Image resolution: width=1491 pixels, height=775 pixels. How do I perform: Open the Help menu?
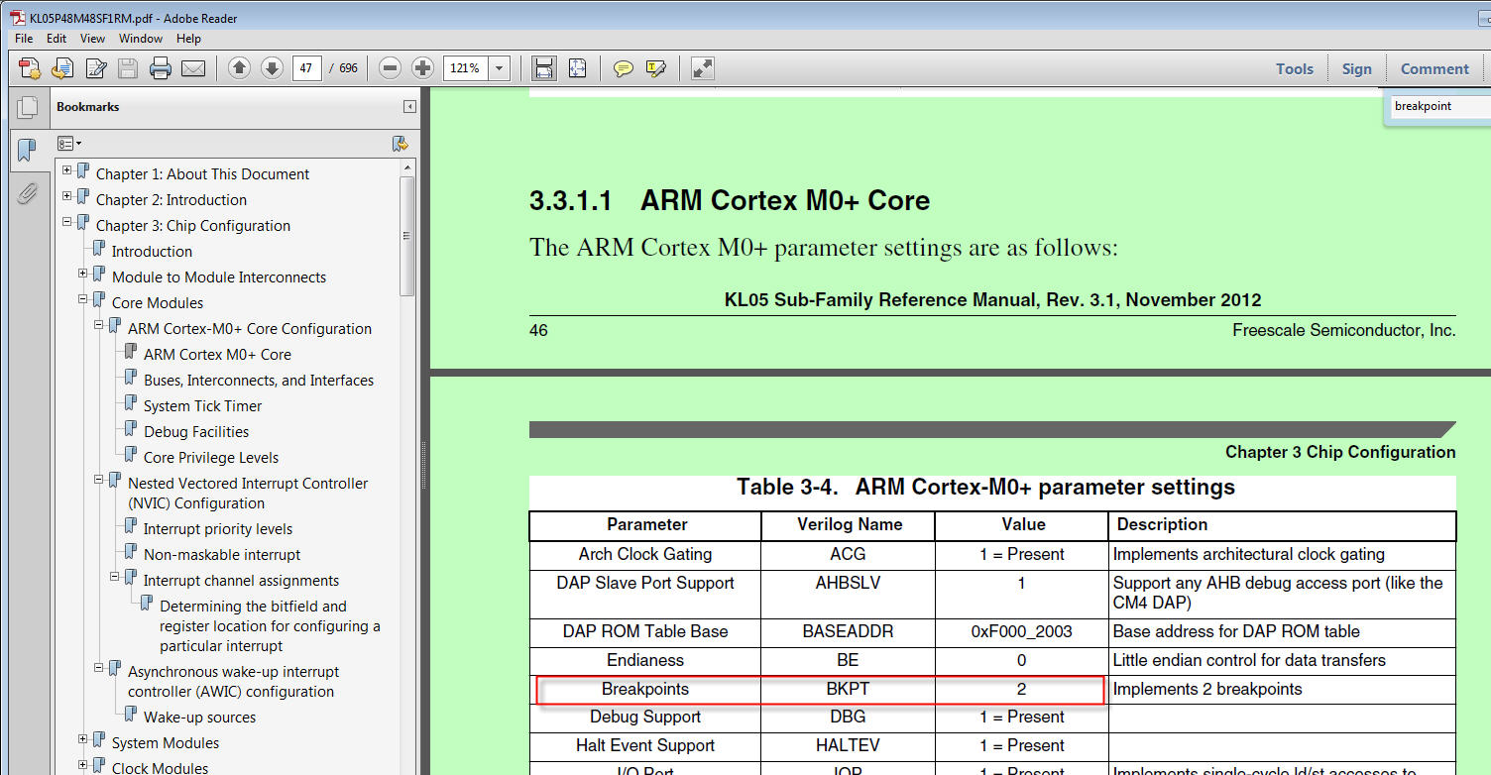(188, 39)
